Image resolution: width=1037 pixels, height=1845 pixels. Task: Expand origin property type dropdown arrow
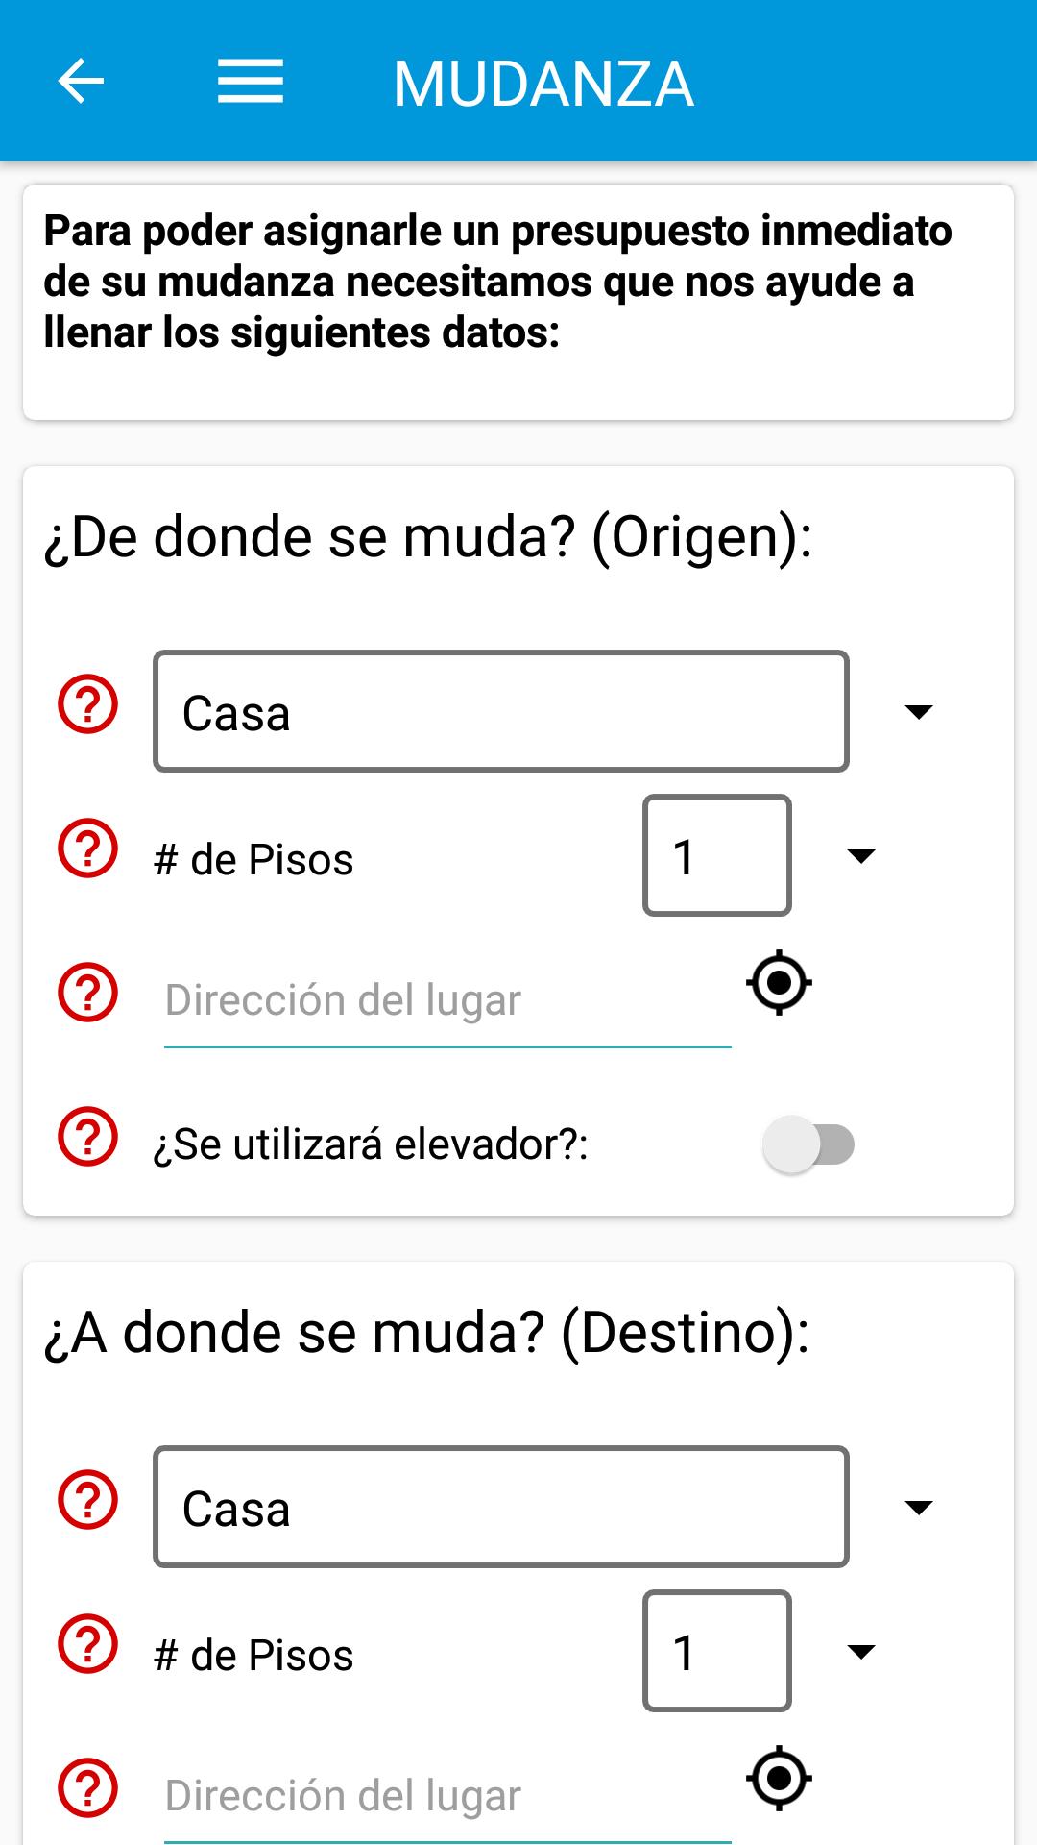(x=919, y=712)
